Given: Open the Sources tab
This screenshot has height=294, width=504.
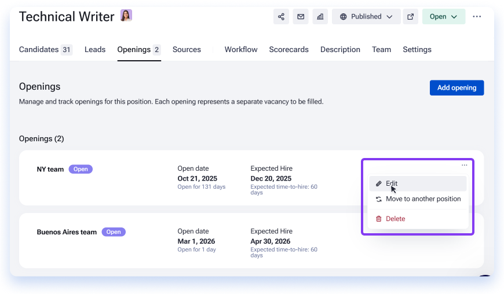Looking at the screenshot, I should 187,49.
